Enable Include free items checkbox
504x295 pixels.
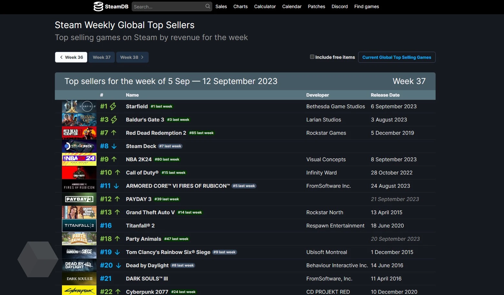(x=312, y=57)
